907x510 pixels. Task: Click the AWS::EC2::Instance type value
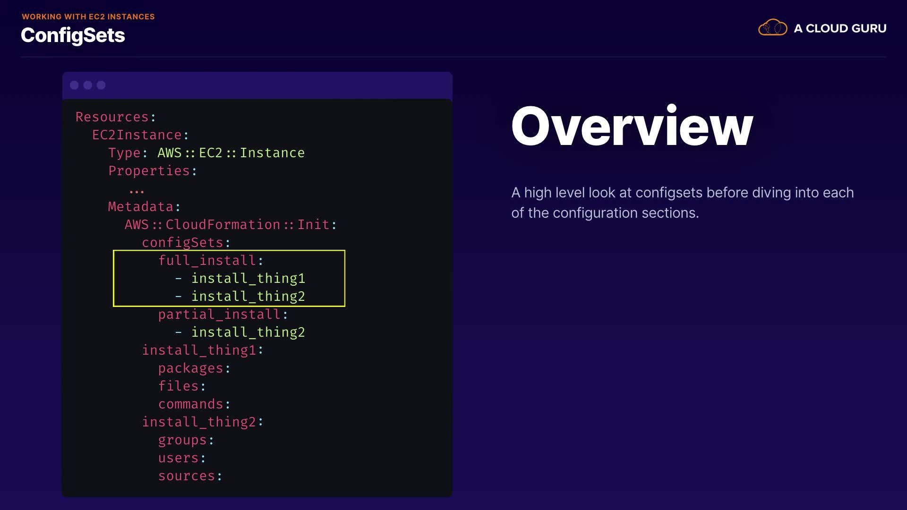click(231, 153)
